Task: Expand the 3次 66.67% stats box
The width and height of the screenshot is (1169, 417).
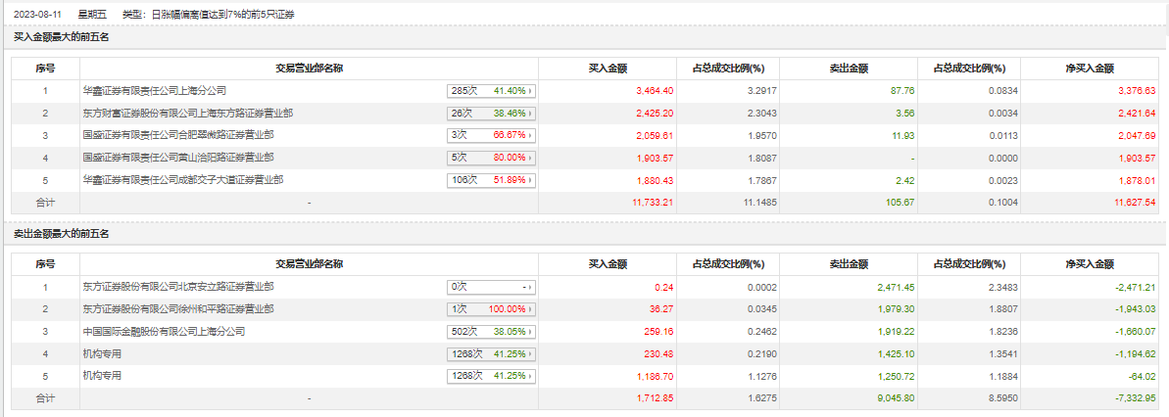Action: click(492, 135)
